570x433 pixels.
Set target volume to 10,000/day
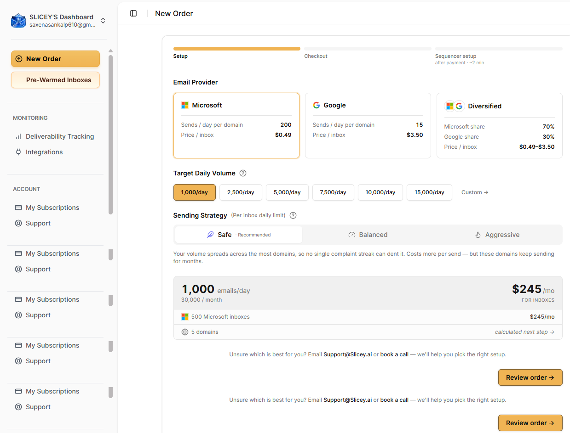pos(380,192)
